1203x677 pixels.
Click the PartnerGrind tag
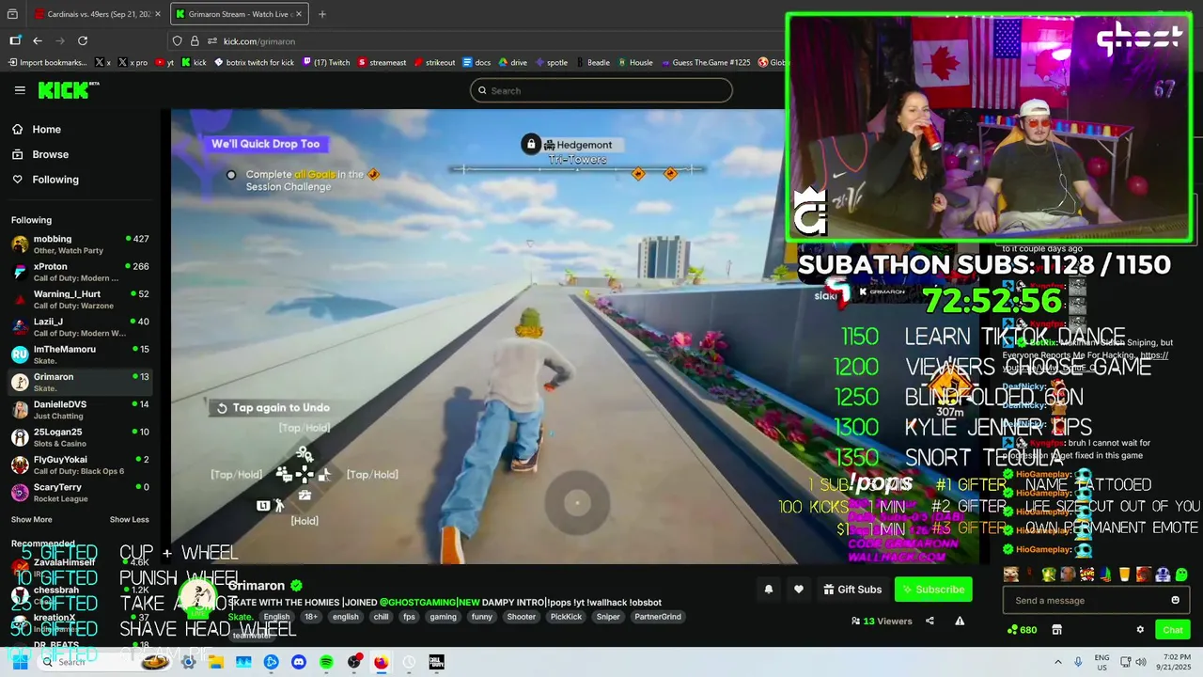click(x=658, y=617)
